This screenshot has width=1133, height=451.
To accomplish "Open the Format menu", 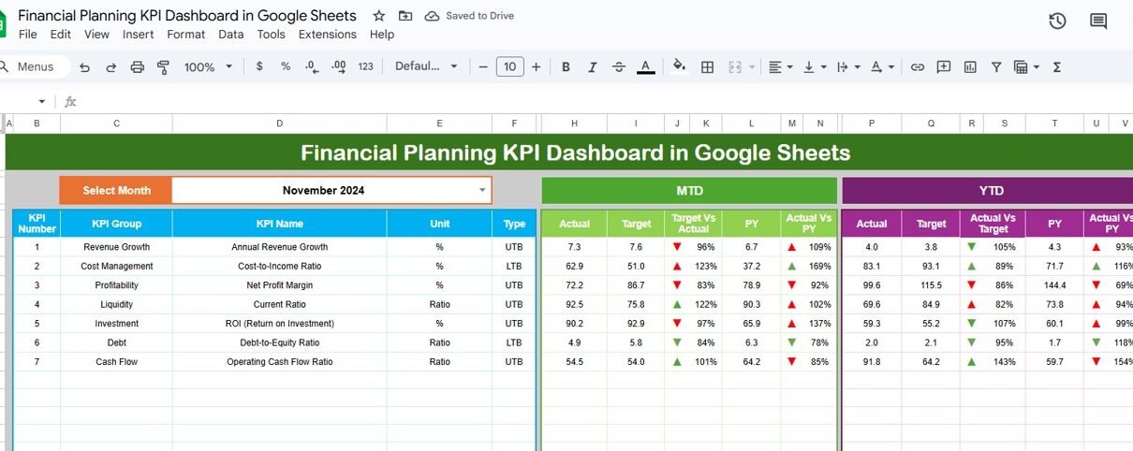I will click(186, 35).
